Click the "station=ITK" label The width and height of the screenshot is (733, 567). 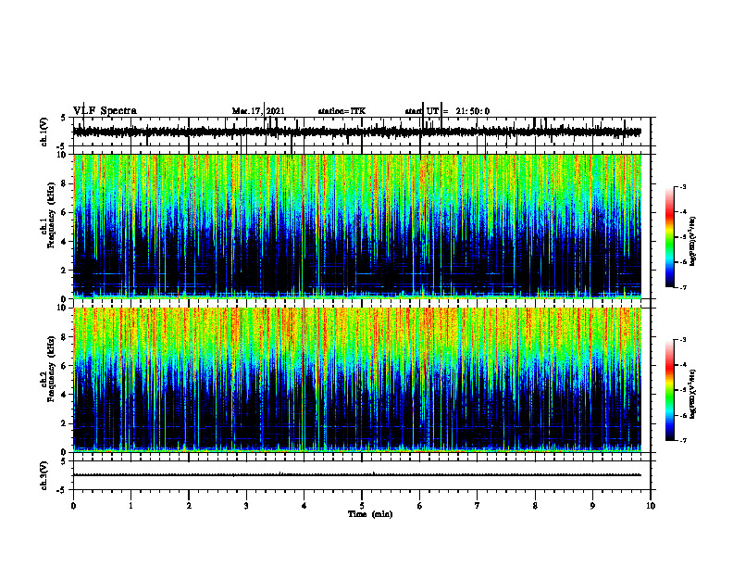pos(342,111)
